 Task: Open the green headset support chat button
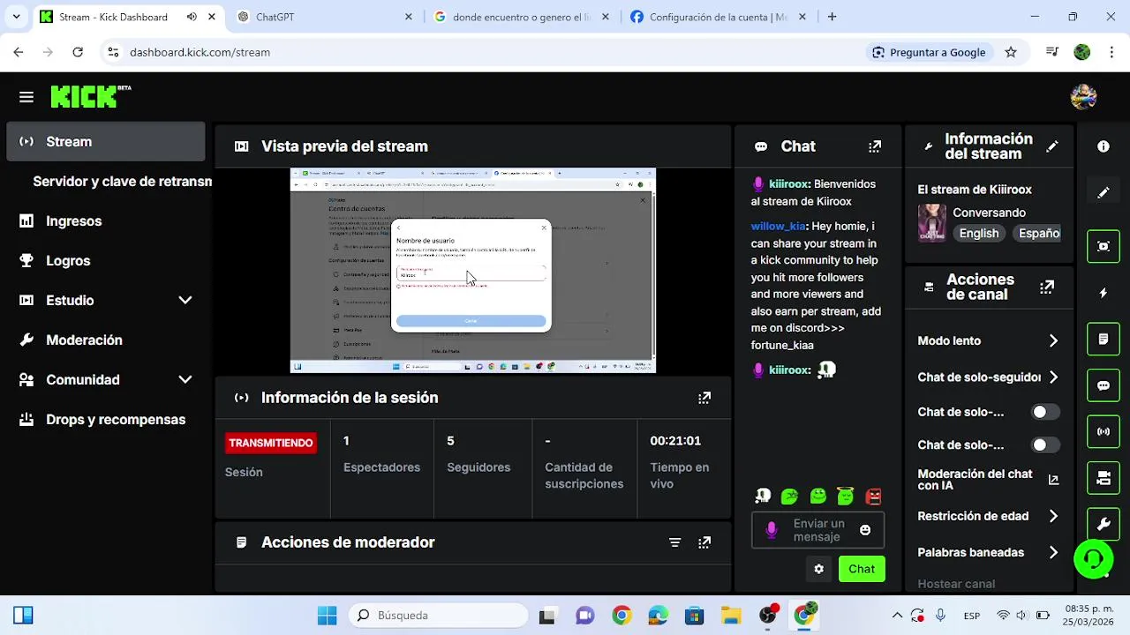pos(1093,558)
